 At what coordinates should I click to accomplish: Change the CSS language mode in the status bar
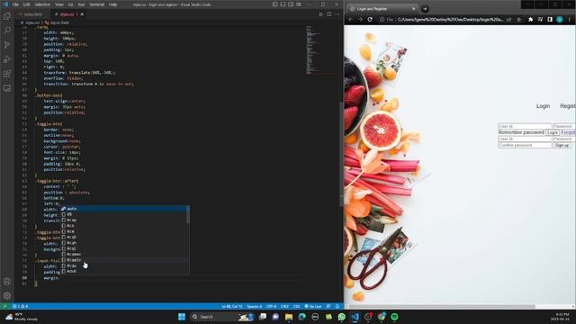click(296, 306)
